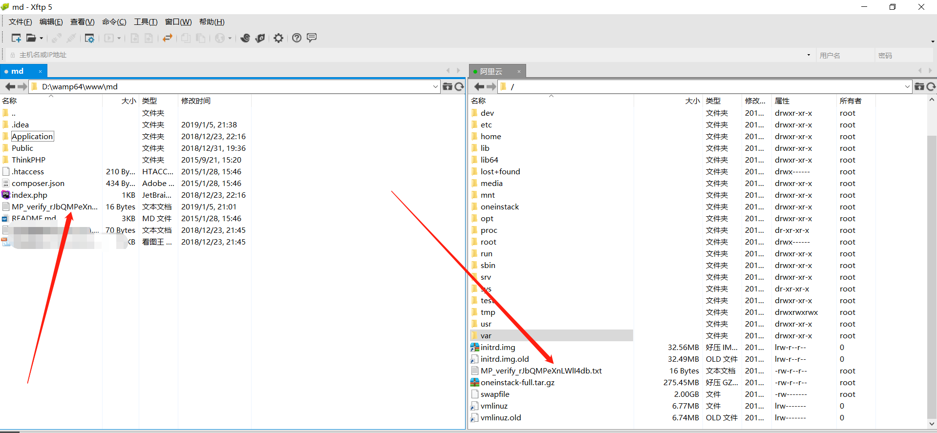Open the 编辑(E) menu
937x433 pixels.
[51, 22]
